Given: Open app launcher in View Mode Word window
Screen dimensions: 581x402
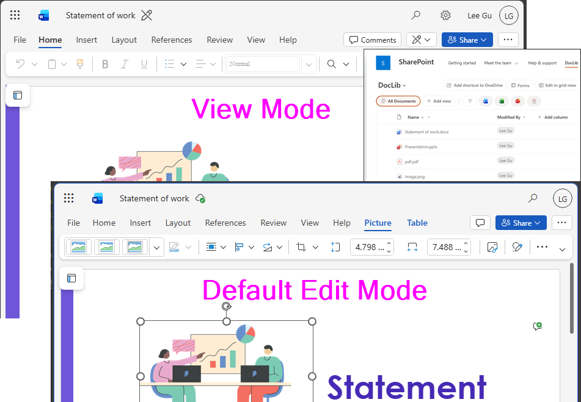Looking at the screenshot, I should [x=15, y=15].
